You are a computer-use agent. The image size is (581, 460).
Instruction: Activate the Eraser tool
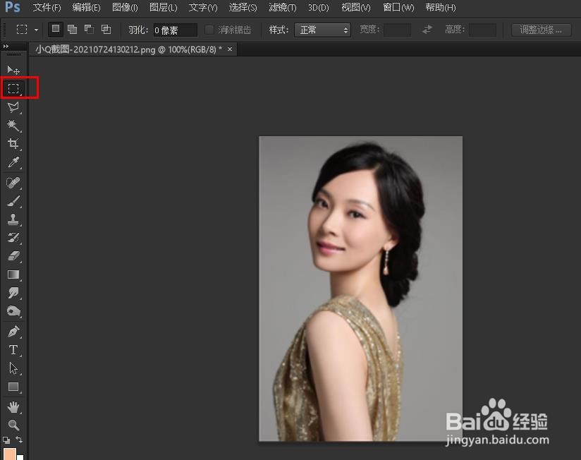(13, 255)
